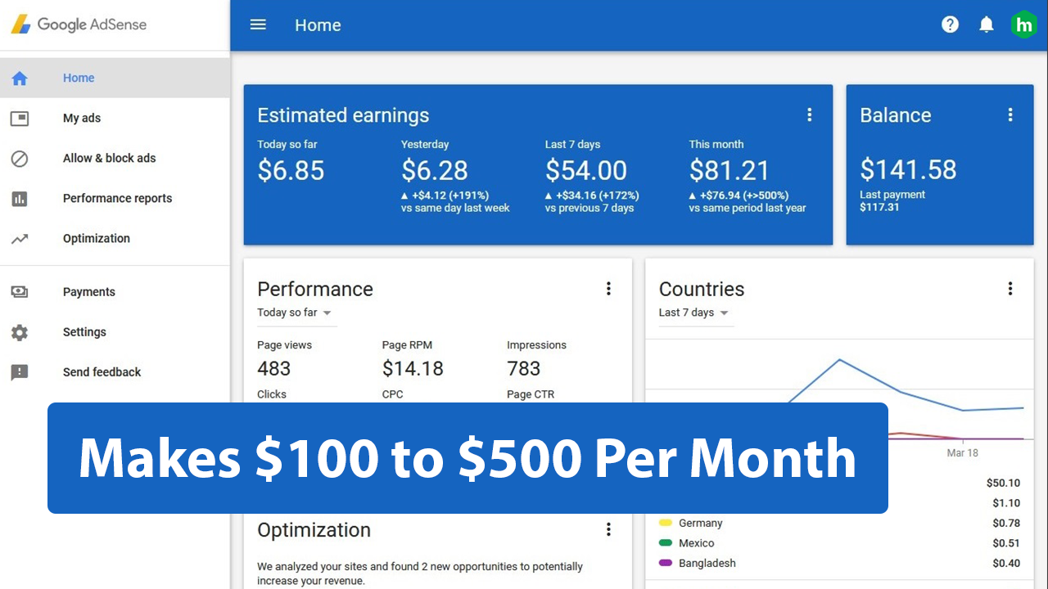The width and height of the screenshot is (1048, 589).
Task: Open Countries card options menu
Action: pos(1010,289)
